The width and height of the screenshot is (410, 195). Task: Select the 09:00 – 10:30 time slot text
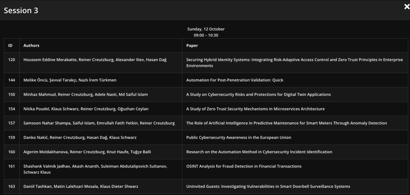[x=206, y=35]
